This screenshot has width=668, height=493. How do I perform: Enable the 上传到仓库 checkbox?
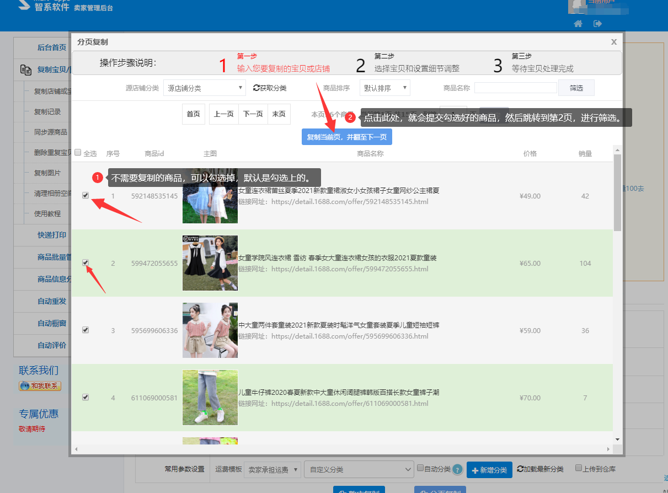coord(579,468)
